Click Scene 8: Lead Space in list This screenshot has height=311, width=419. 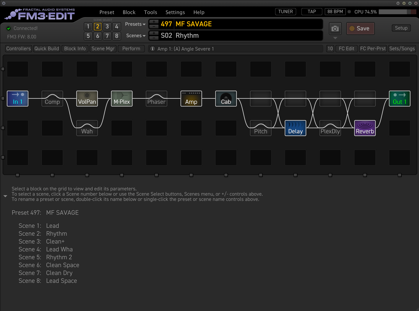(x=48, y=281)
